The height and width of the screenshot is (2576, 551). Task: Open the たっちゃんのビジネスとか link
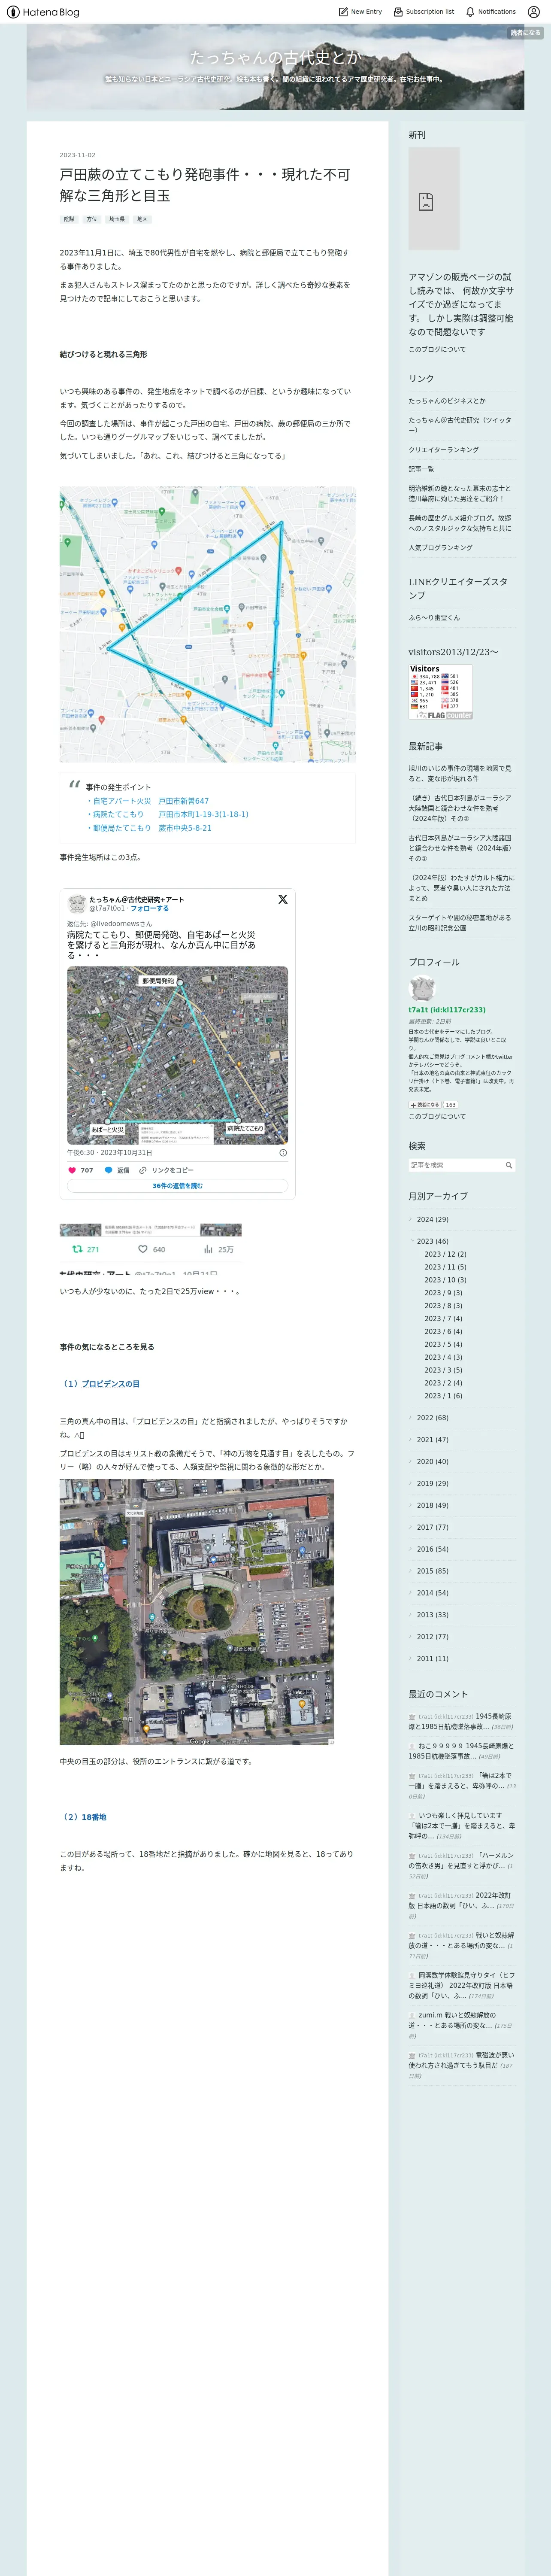[x=447, y=401]
